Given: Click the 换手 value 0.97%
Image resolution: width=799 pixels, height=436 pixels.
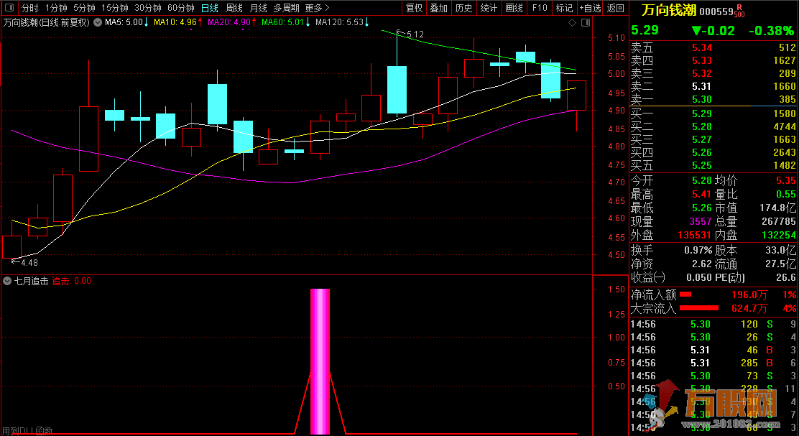Looking at the screenshot, I should pyautogui.click(x=698, y=251).
